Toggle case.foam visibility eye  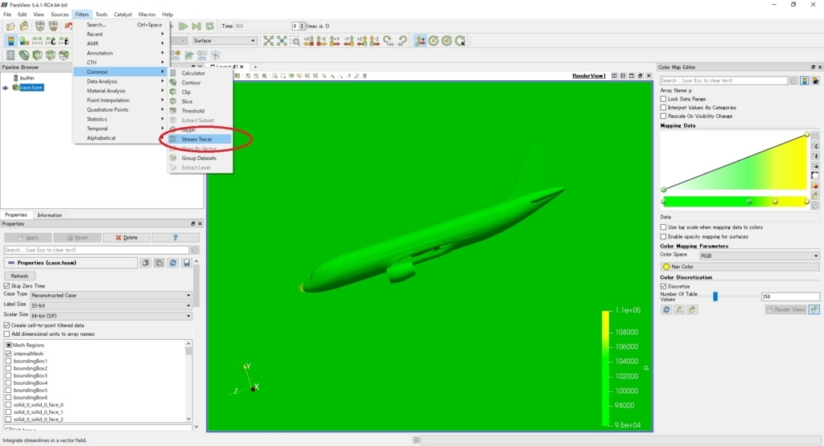click(x=6, y=88)
